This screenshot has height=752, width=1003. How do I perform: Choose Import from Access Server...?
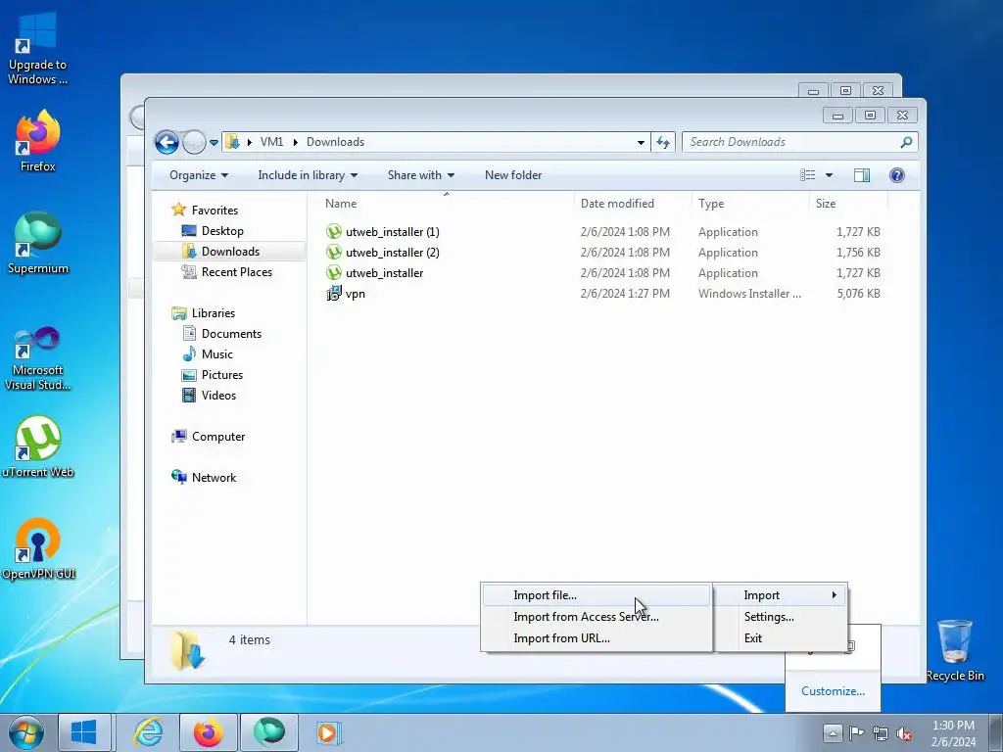coord(597,617)
